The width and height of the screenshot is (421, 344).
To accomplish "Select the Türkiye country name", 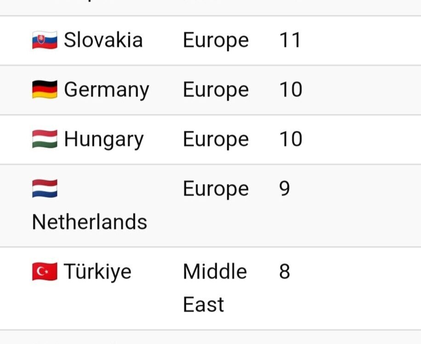I will pyautogui.click(x=97, y=272).
